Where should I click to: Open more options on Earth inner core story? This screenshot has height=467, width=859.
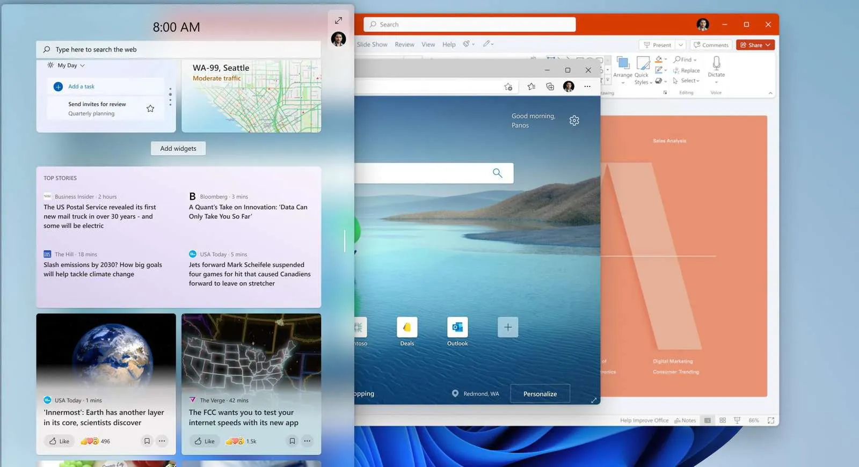[x=162, y=441]
